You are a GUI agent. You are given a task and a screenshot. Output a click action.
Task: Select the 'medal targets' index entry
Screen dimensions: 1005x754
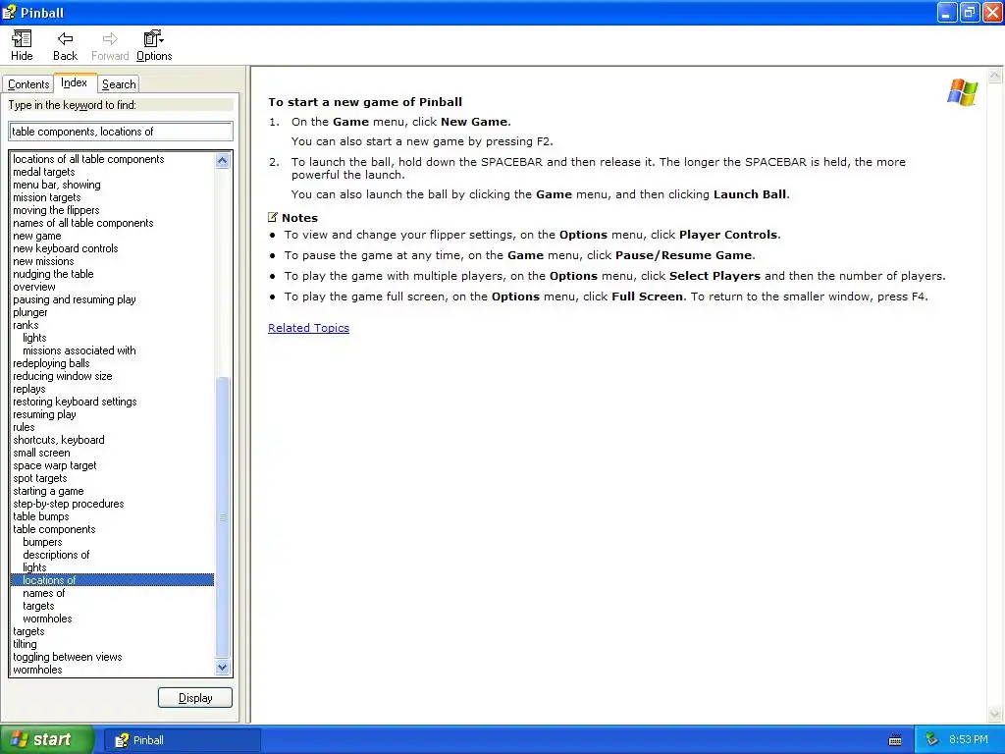(x=43, y=172)
